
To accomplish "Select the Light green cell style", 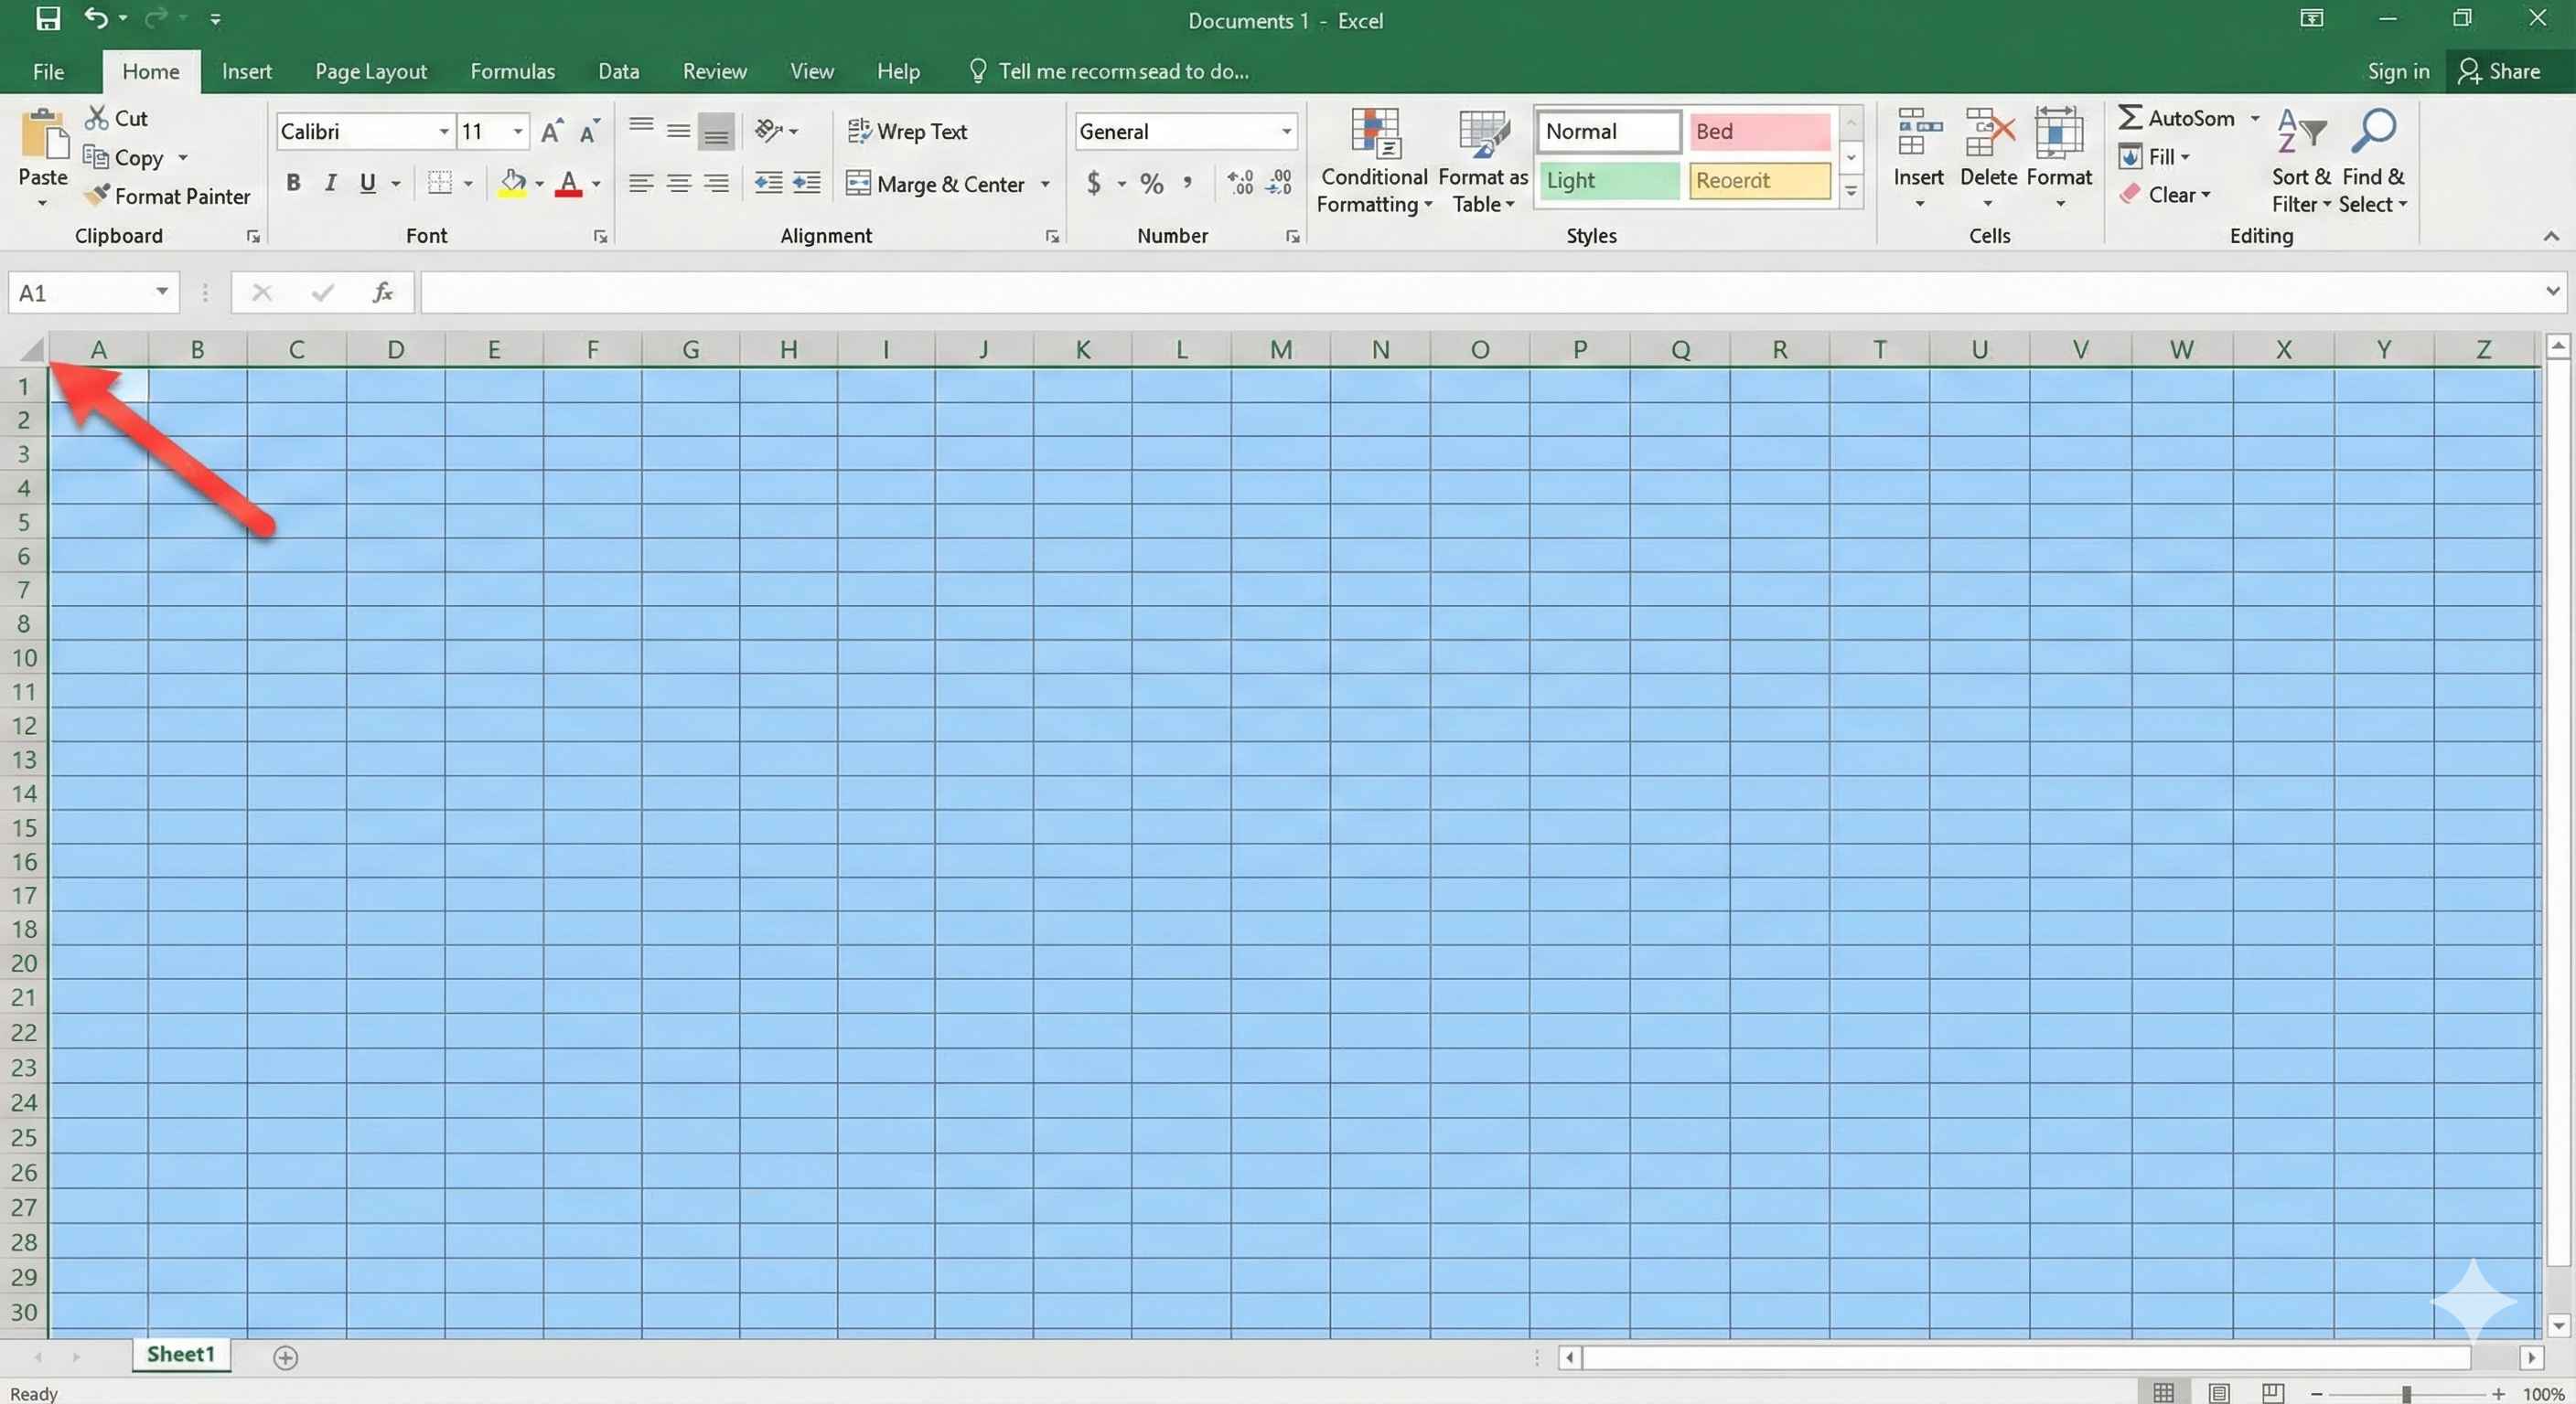I will coord(1607,181).
